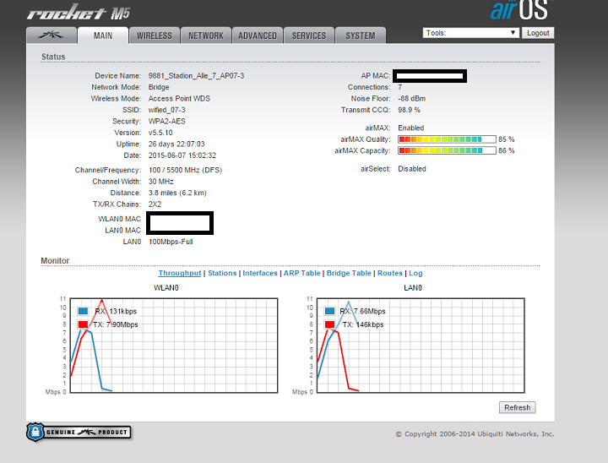608x463 pixels.
Task: Click the Rocket M5 logo
Action: point(79,13)
